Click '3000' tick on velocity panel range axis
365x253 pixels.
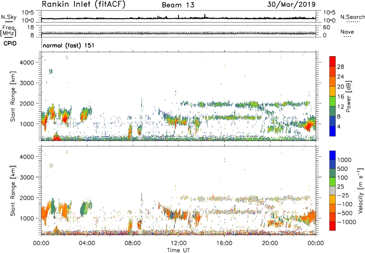(x=27, y=177)
